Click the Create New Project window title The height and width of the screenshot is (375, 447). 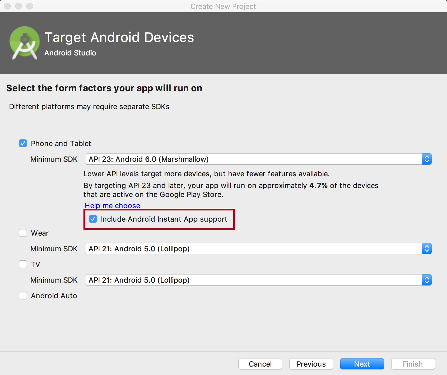tap(223, 6)
